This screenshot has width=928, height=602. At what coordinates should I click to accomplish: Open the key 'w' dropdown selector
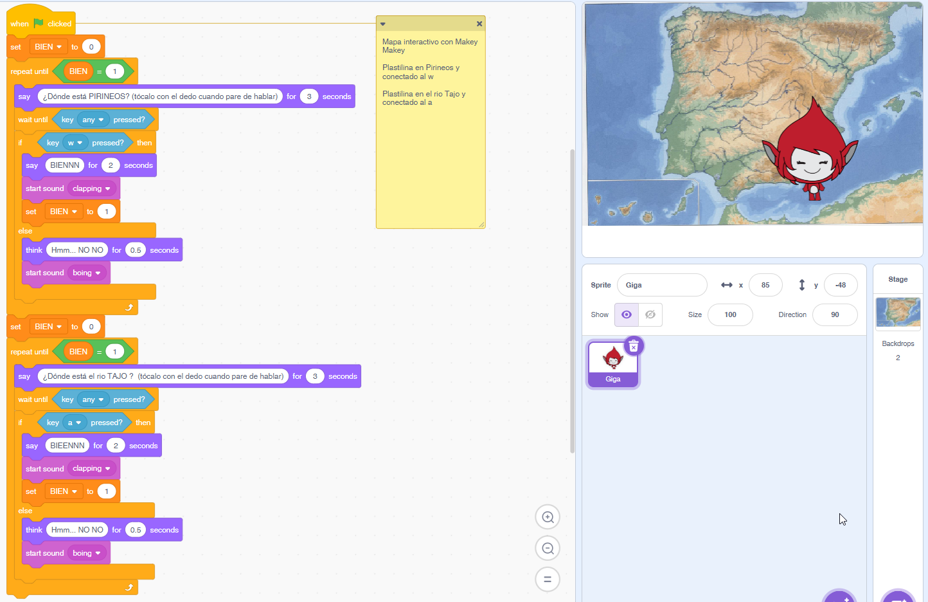click(x=80, y=143)
